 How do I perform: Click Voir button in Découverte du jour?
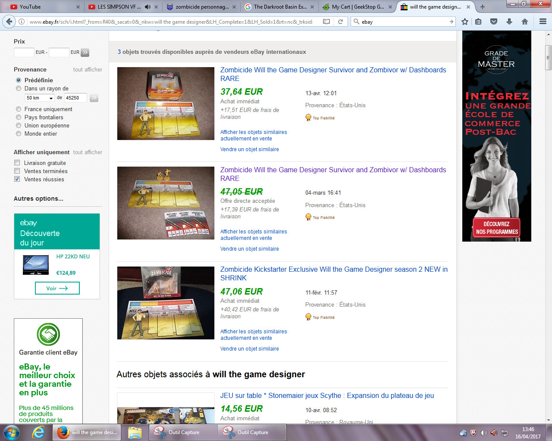click(x=57, y=288)
